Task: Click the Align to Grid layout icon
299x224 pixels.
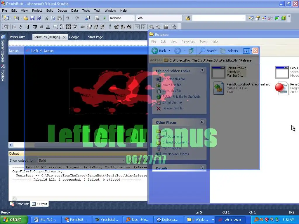Action: pyautogui.click(x=6, y=27)
